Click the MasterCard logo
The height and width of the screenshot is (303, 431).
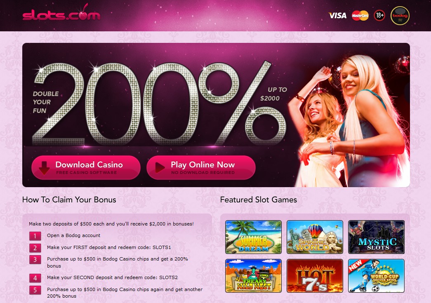tap(360, 15)
